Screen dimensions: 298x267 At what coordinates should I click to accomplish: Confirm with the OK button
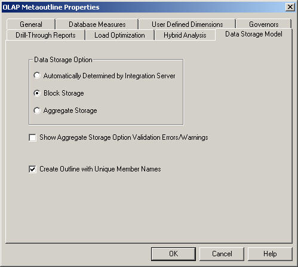173,254
